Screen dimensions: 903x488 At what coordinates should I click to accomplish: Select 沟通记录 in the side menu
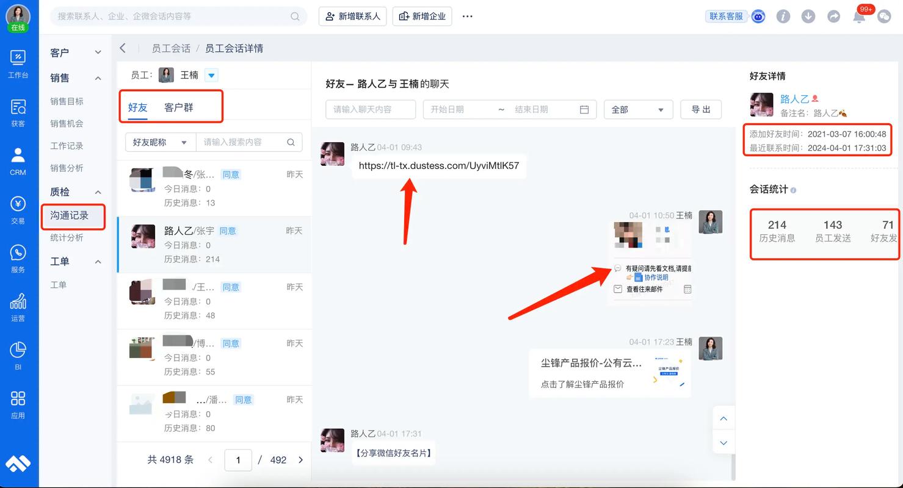click(x=70, y=215)
